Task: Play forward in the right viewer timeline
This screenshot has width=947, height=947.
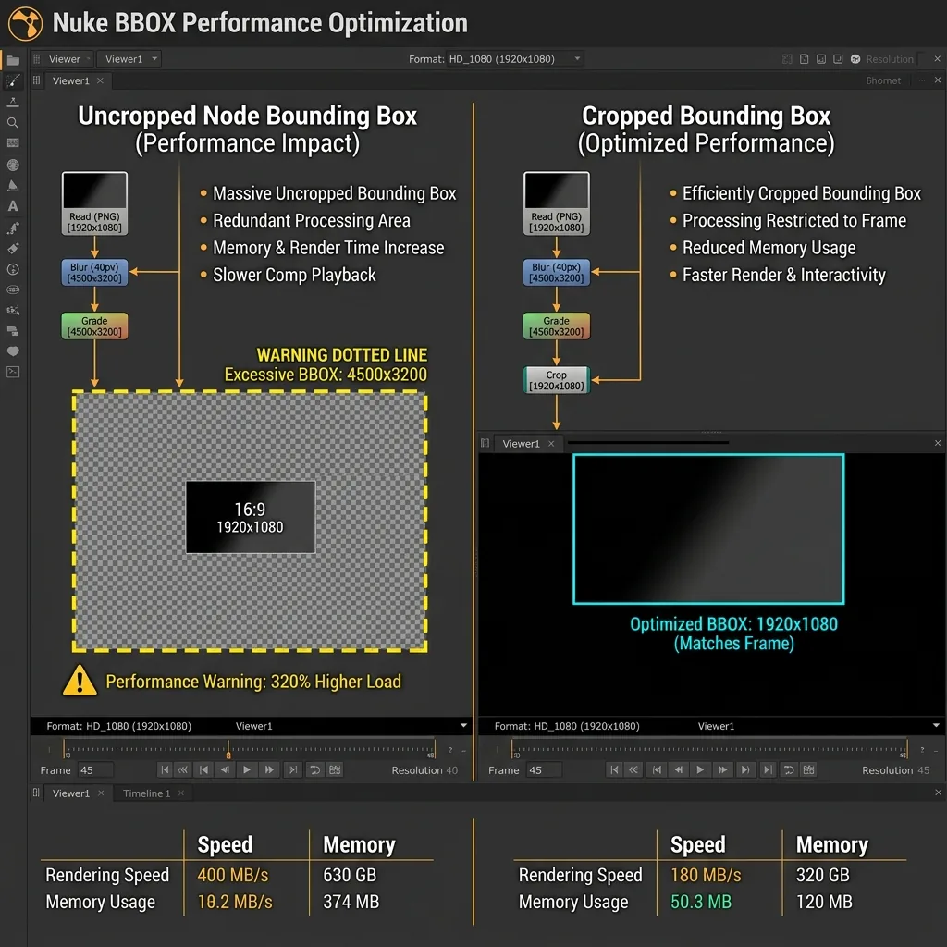Action: [700, 769]
